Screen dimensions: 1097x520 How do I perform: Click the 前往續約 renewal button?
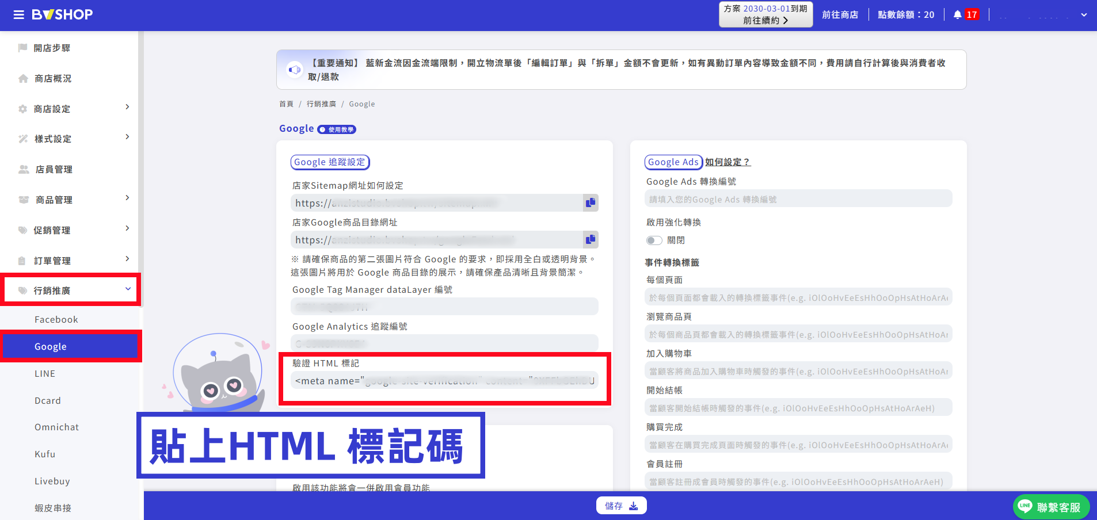[765, 14]
